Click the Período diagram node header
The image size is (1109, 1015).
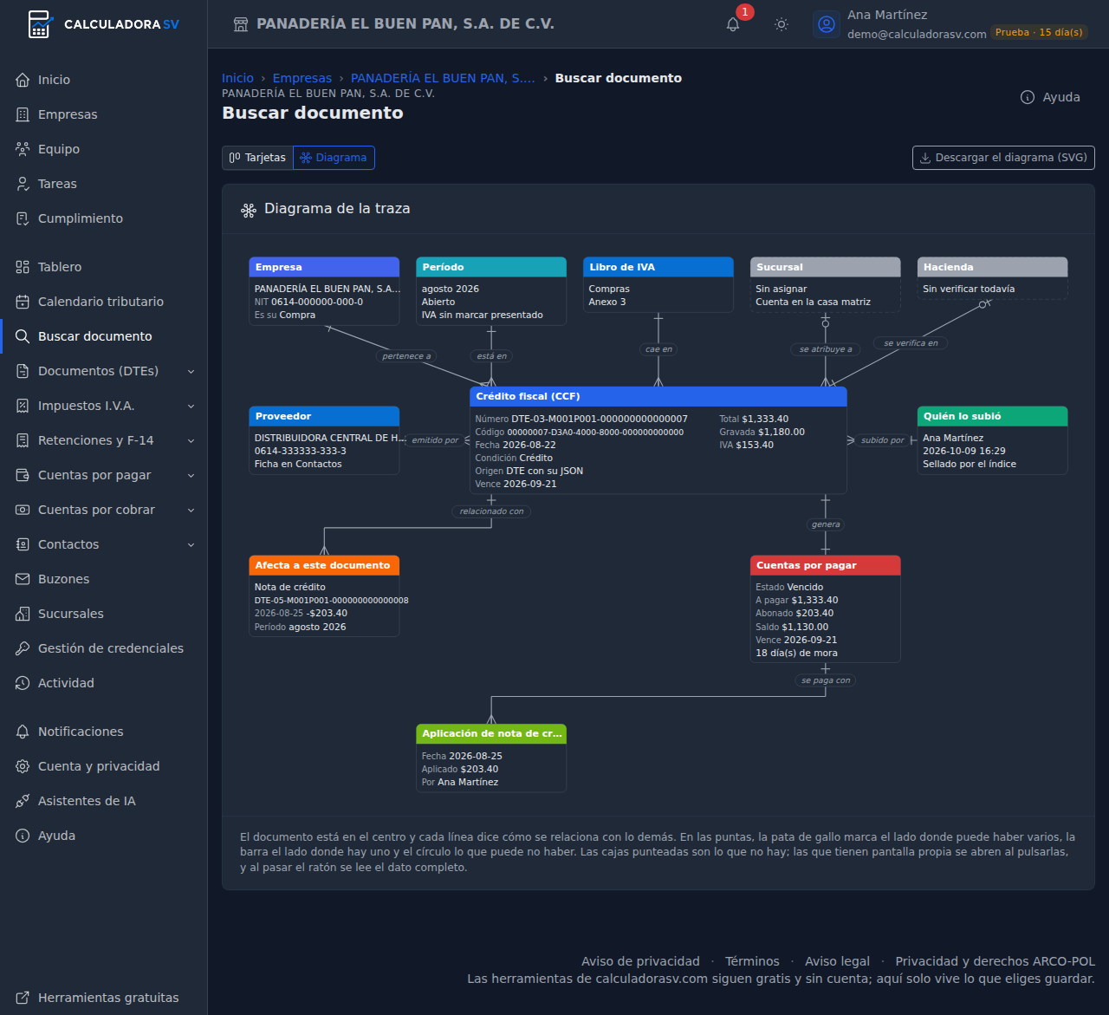point(491,267)
